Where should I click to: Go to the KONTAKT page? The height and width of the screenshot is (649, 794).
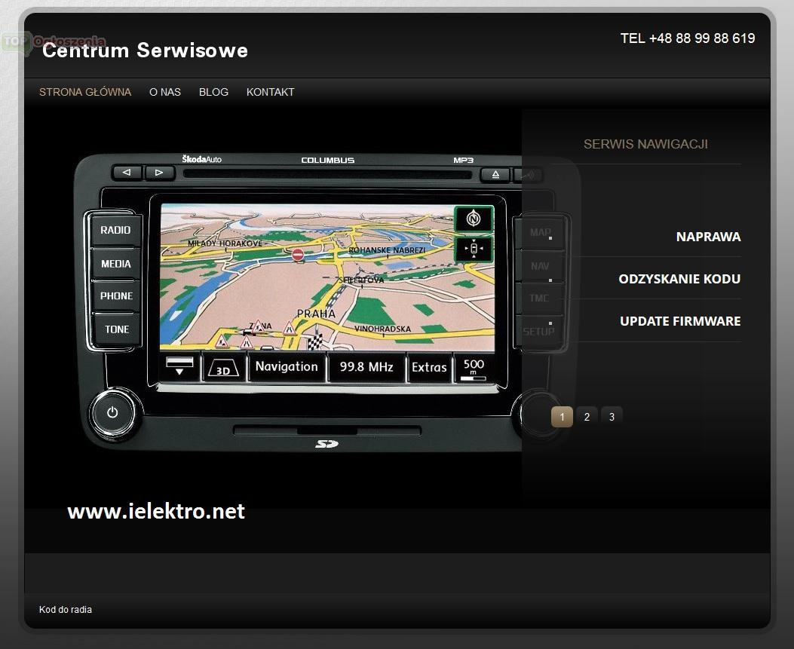[270, 92]
